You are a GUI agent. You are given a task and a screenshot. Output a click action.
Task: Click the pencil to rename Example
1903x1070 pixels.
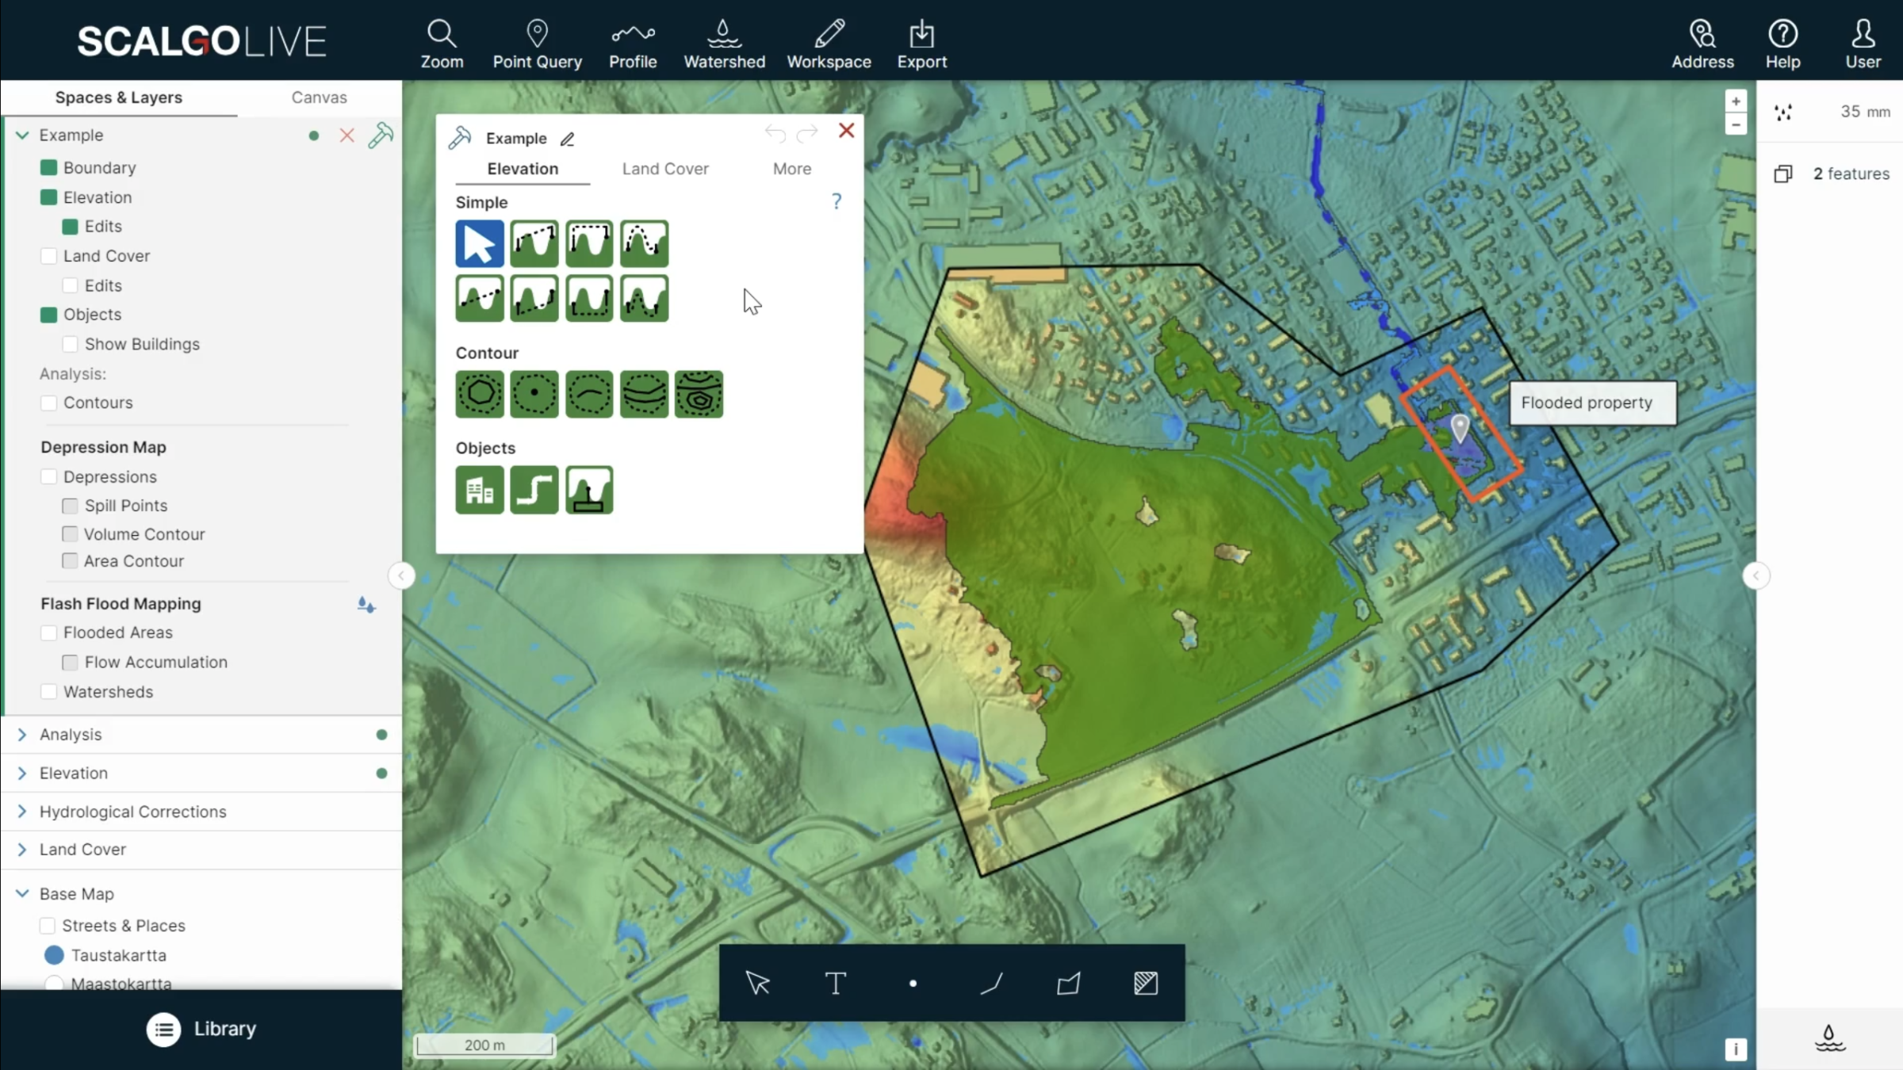[x=568, y=139]
